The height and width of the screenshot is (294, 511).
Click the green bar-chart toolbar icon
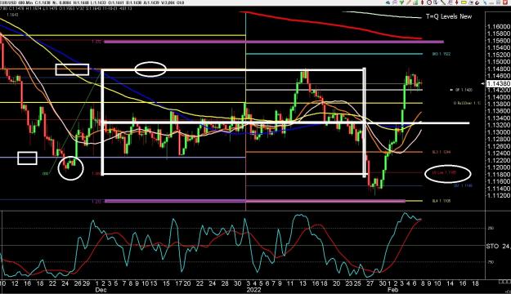[415, 2]
